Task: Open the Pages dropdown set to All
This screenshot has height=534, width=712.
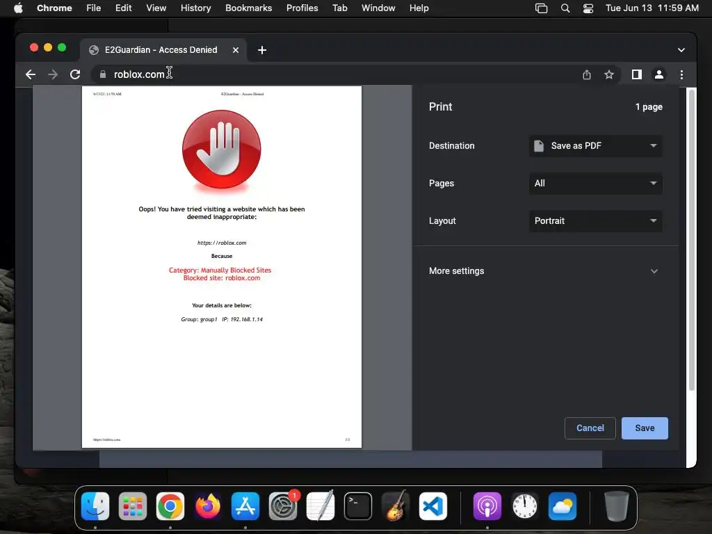Action: [x=595, y=184]
